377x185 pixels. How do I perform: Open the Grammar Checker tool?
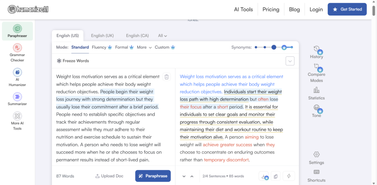[x=17, y=52]
